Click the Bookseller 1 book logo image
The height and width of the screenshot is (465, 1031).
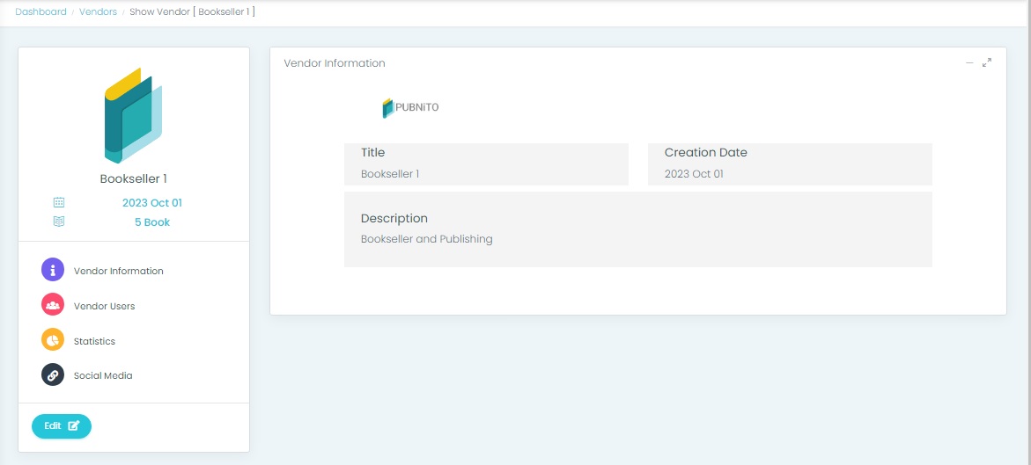(x=133, y=115)
